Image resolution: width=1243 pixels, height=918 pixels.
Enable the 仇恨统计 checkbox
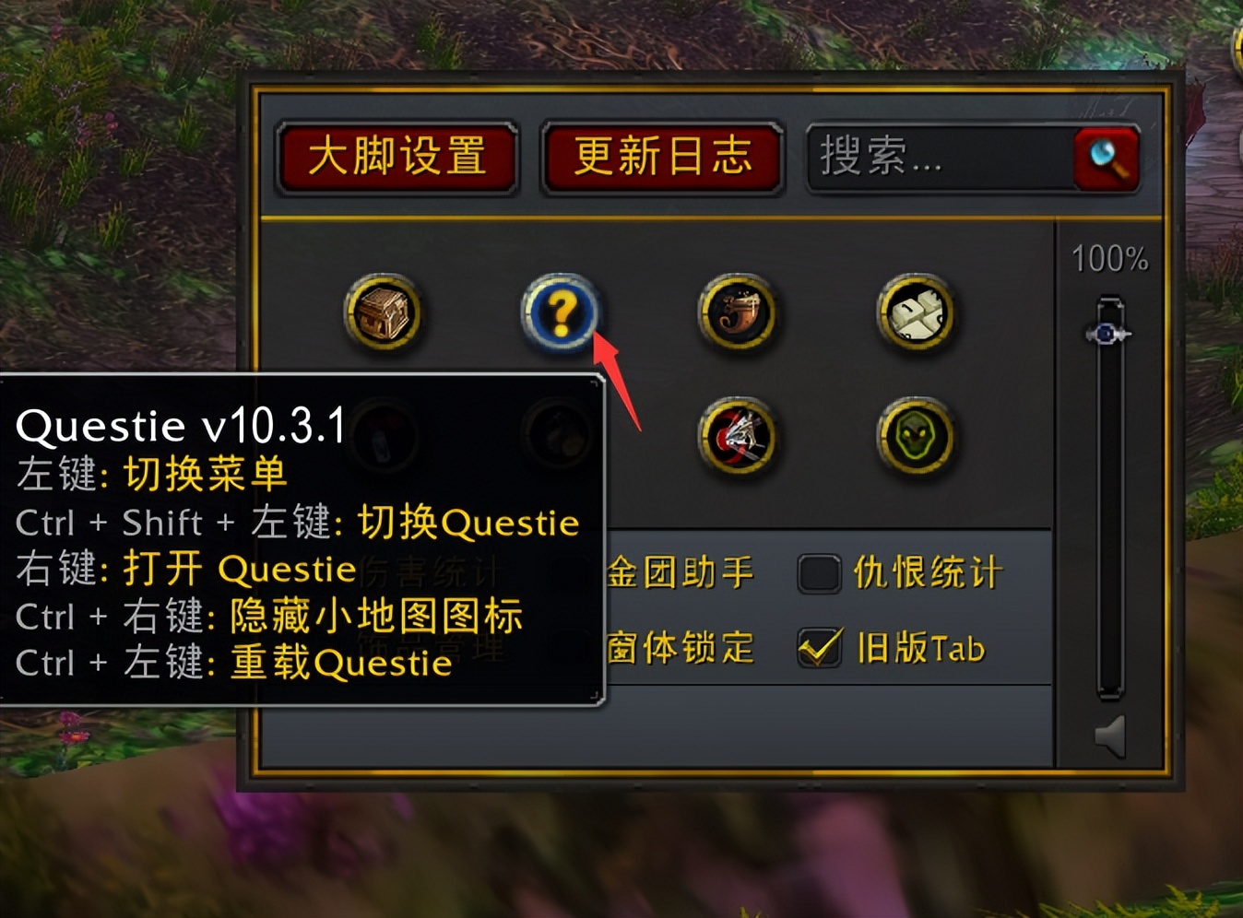(819, 573)
